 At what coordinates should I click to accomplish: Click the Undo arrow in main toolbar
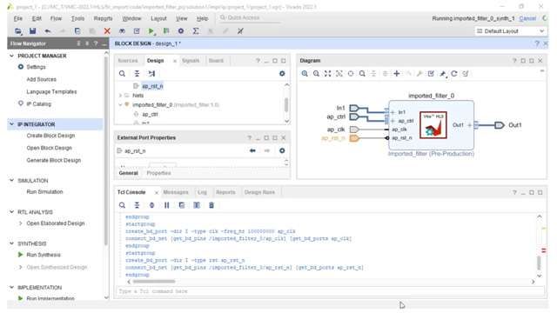(x=48, y=31)
